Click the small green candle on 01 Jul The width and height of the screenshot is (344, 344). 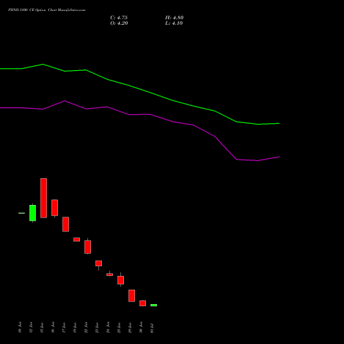(153, 305)
